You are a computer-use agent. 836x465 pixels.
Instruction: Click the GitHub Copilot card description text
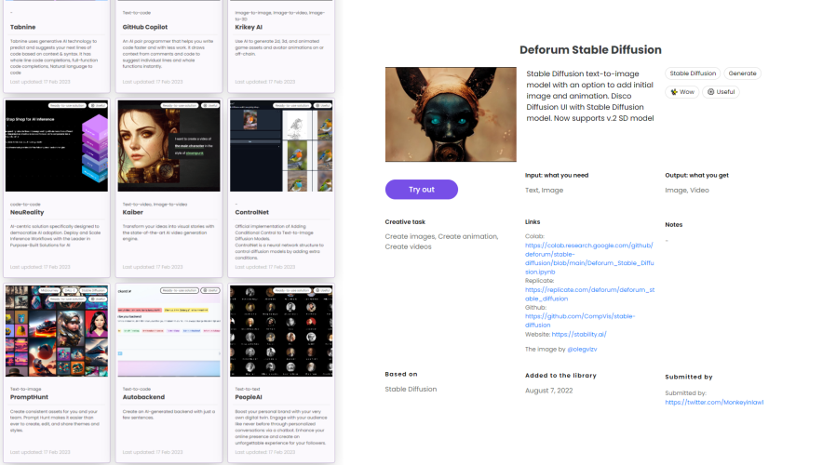[x=168, y=54]
